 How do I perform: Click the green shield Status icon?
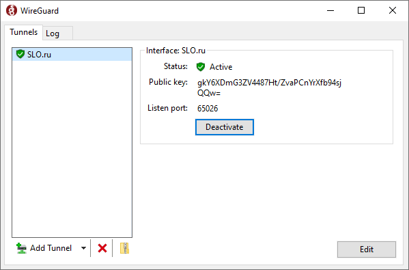[x=201, y=66]
